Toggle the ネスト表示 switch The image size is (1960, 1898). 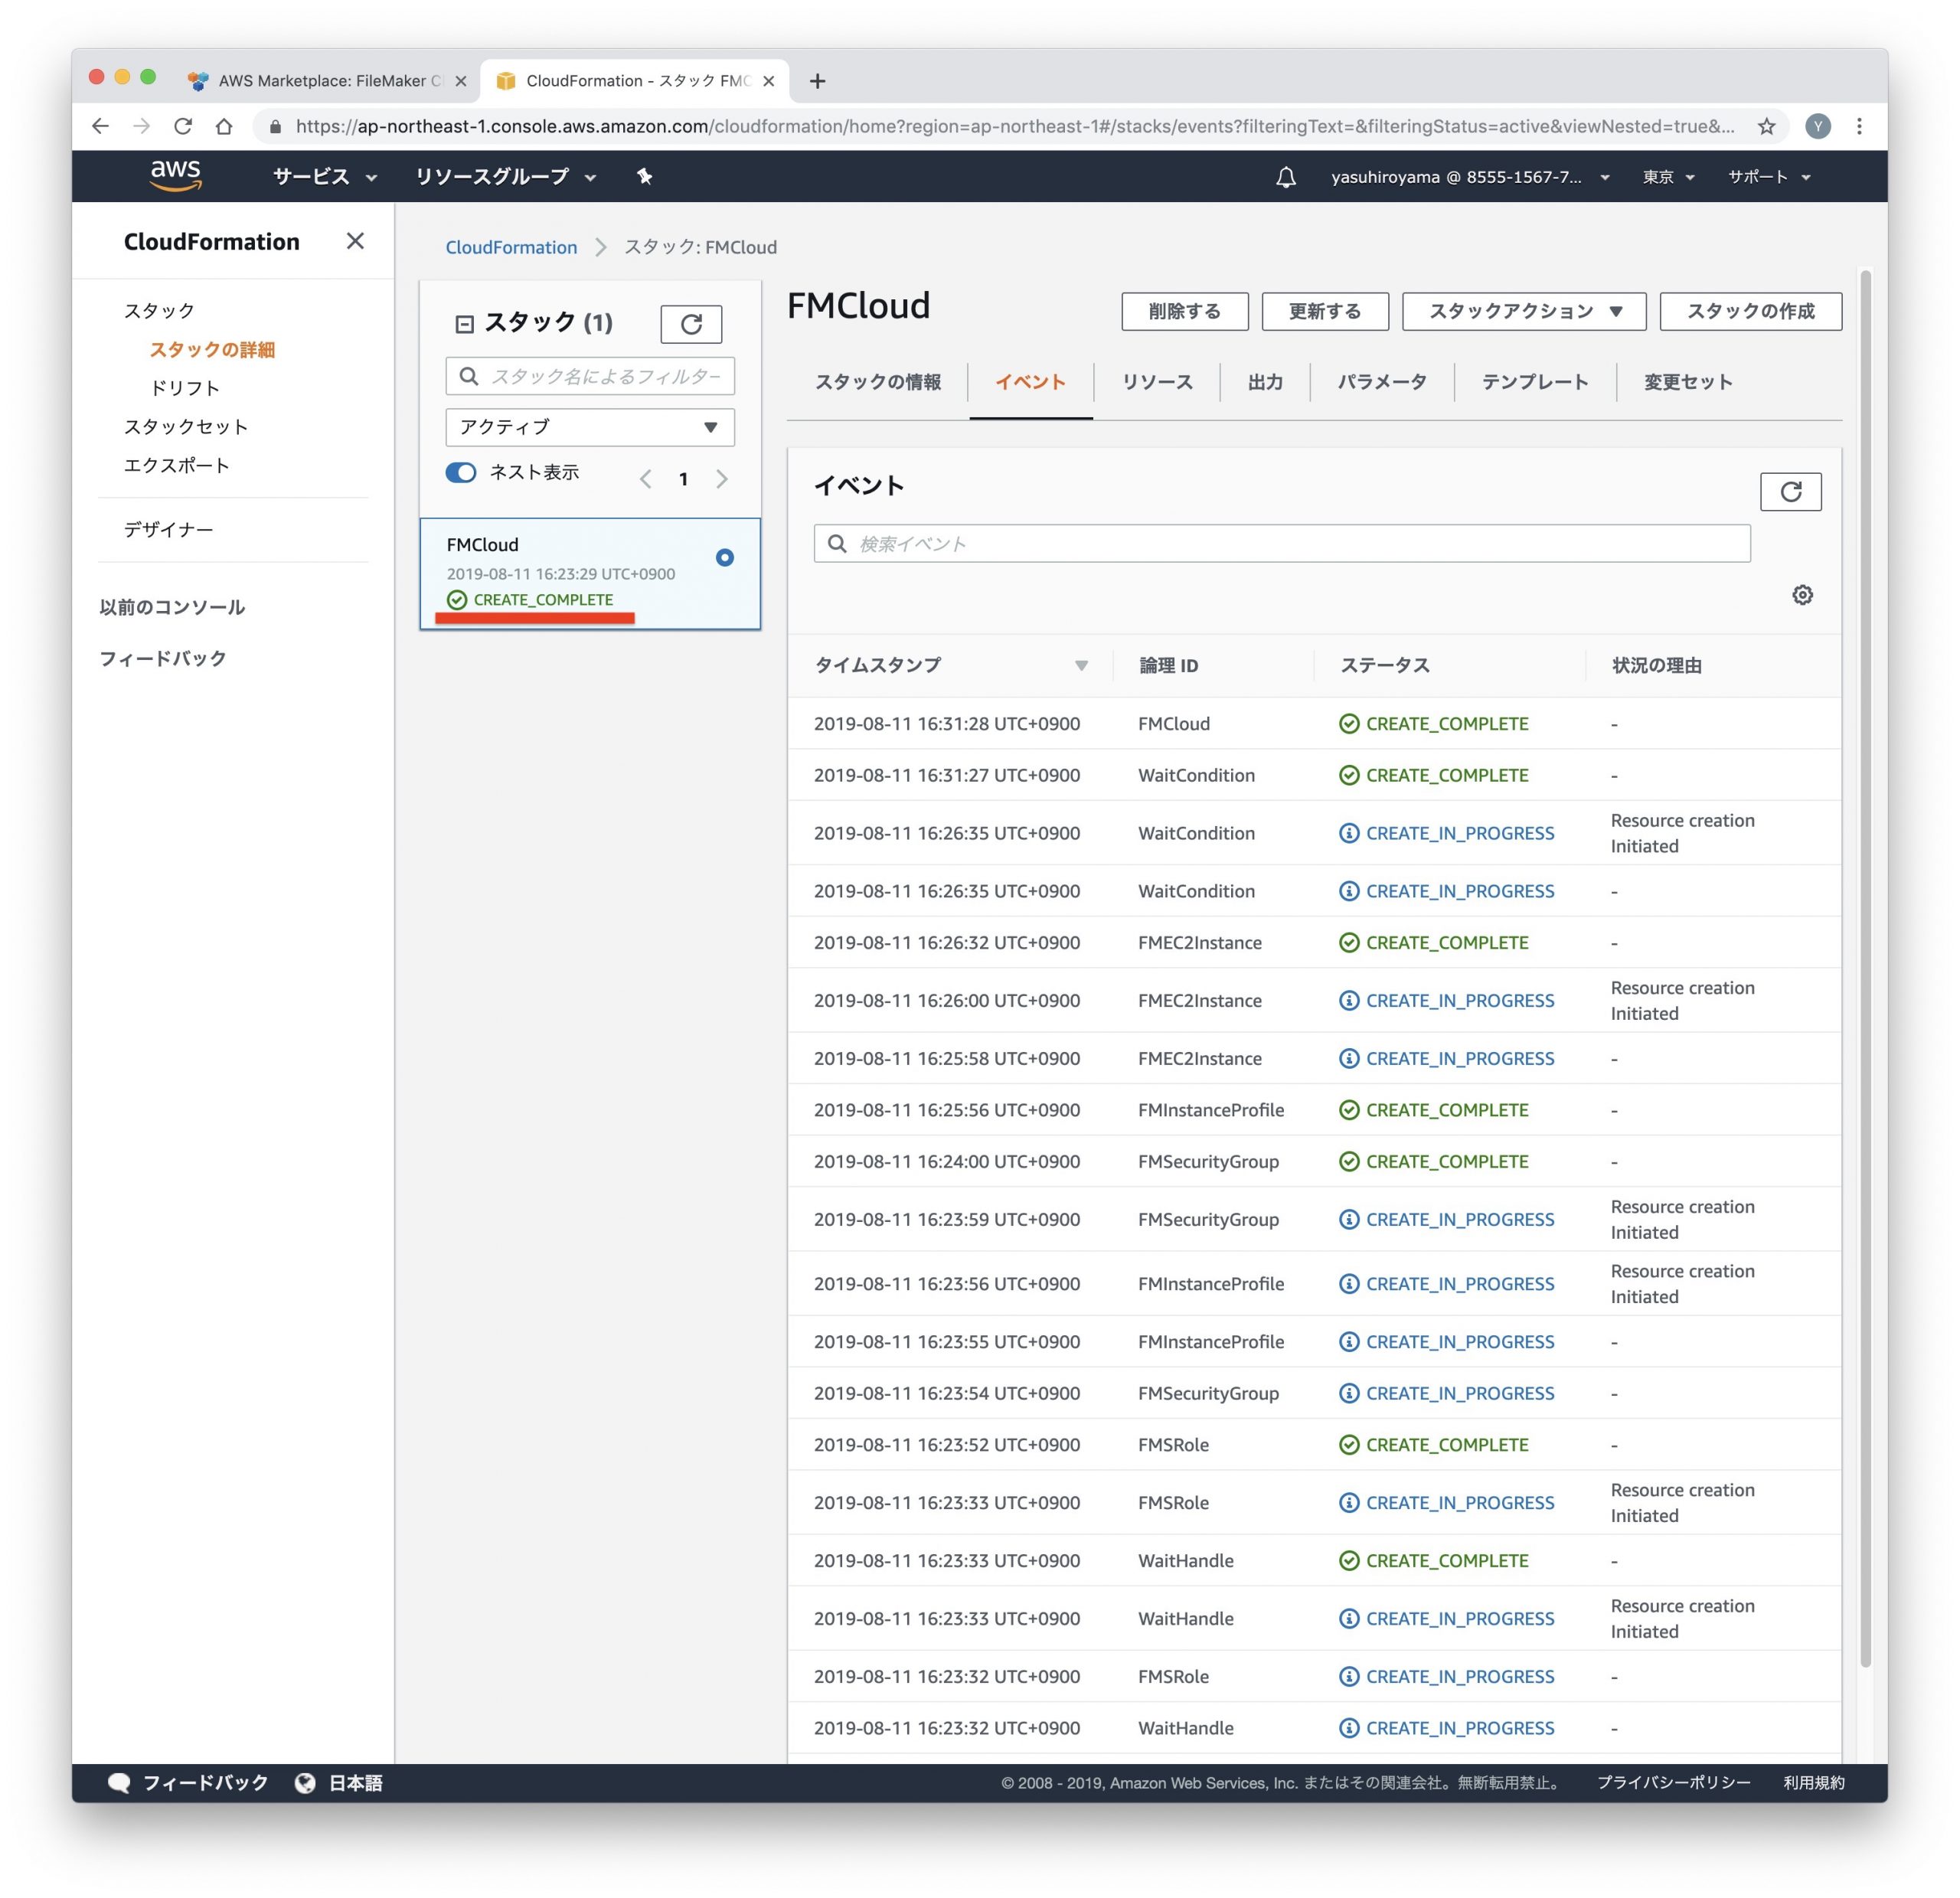click(x=461, y=473)
